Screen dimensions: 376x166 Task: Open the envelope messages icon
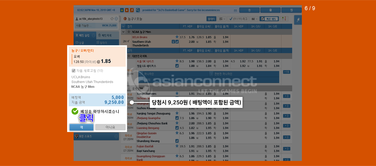(235, 10)
